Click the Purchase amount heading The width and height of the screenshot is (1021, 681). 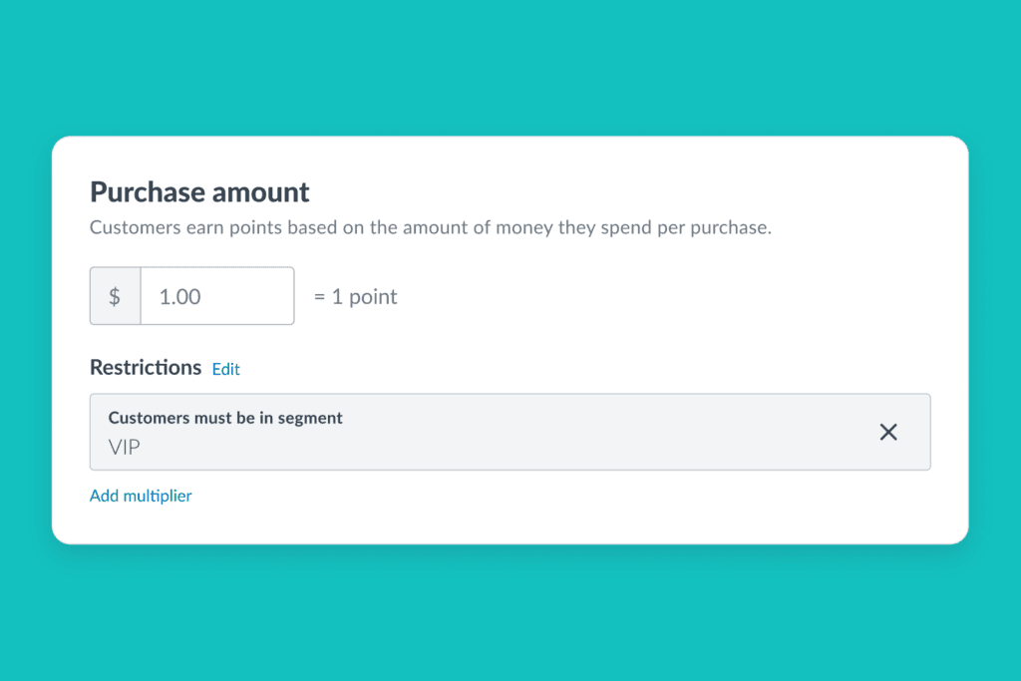pos(199,192)
